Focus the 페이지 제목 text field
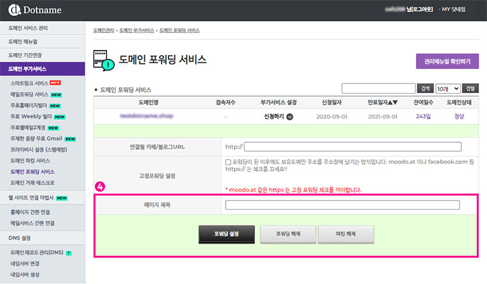Screen dimensions: 487x284 [342, 205]
